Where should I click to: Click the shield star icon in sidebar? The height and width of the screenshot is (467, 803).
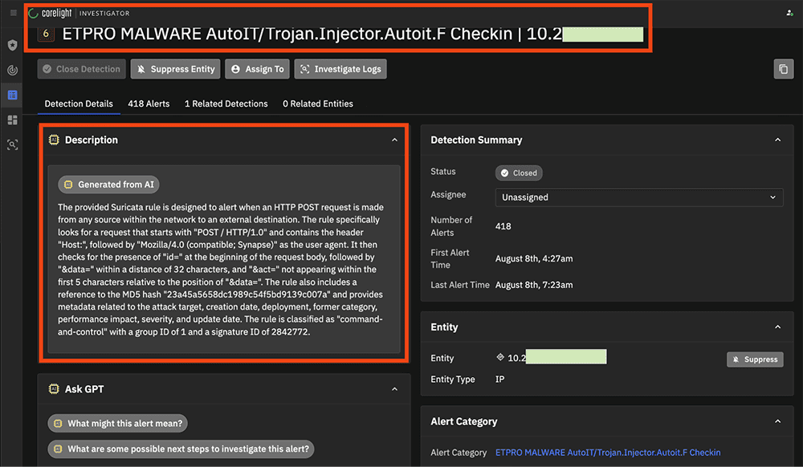12,46
